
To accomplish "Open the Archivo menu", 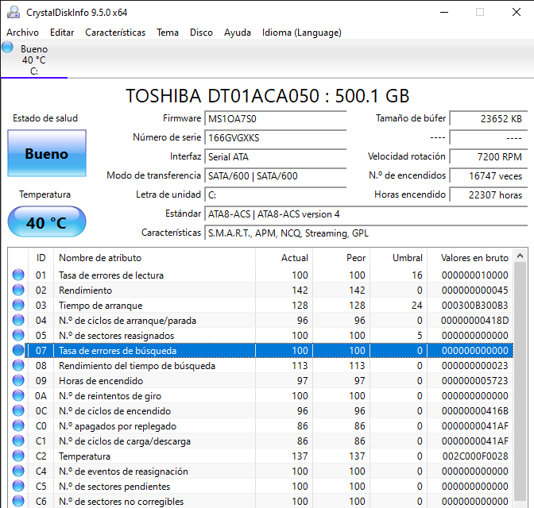I will point(22,33).
